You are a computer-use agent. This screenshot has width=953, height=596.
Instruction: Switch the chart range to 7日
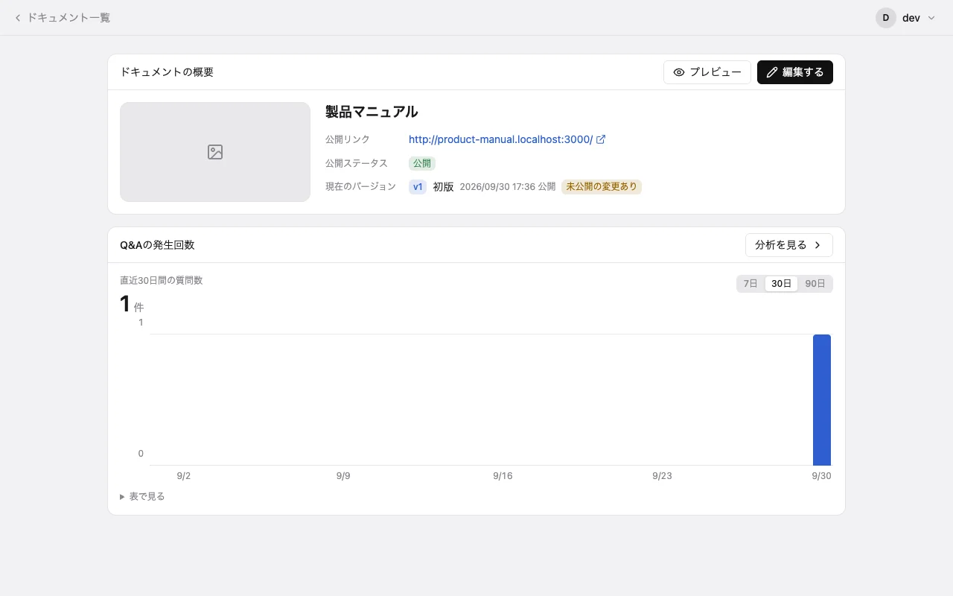(x=750, y=284)
